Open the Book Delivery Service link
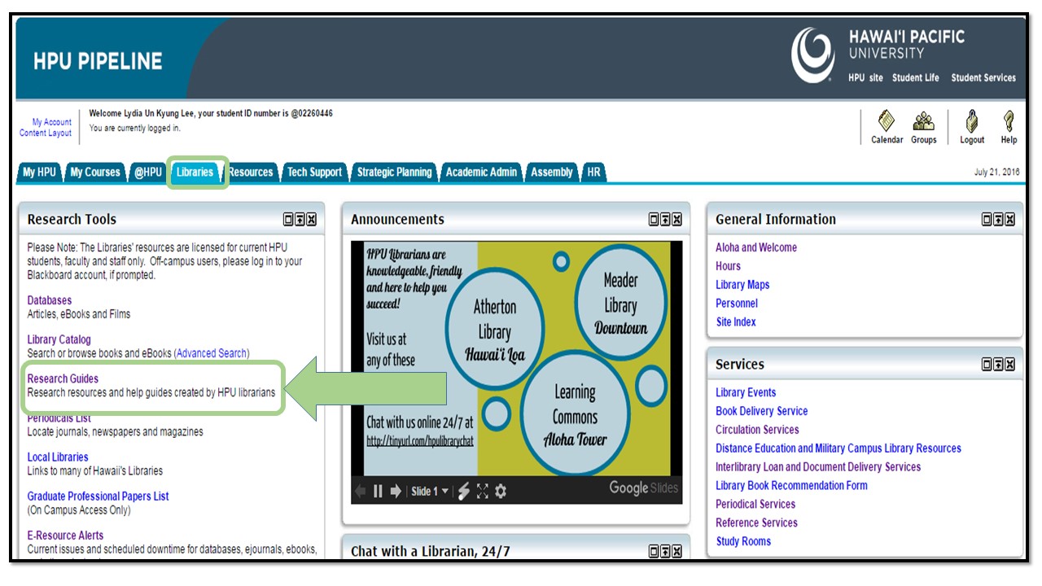 pyautogui.click(x=762, y=411)
